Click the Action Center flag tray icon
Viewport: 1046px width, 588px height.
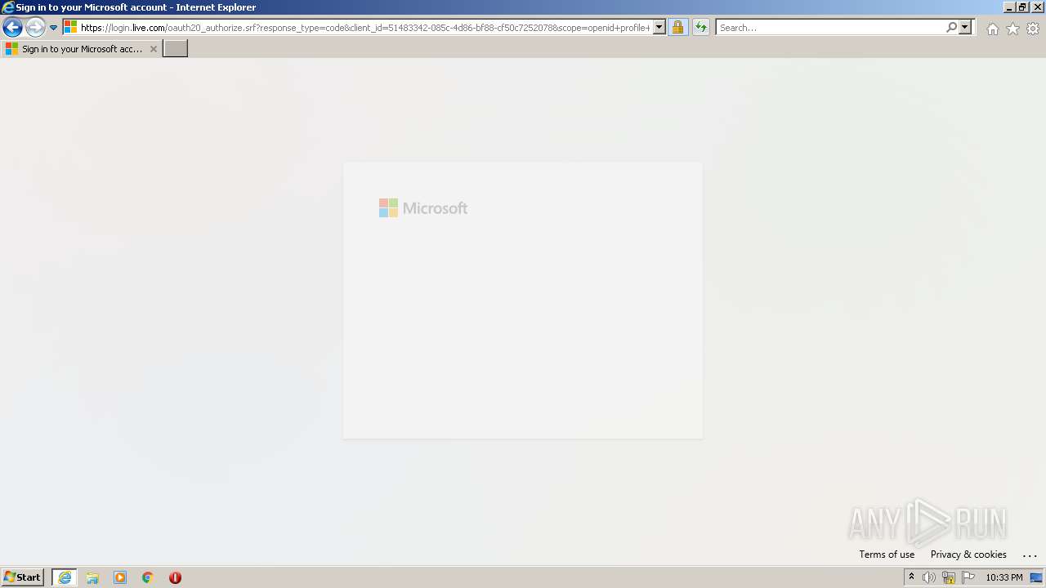(x=968, y=577)
